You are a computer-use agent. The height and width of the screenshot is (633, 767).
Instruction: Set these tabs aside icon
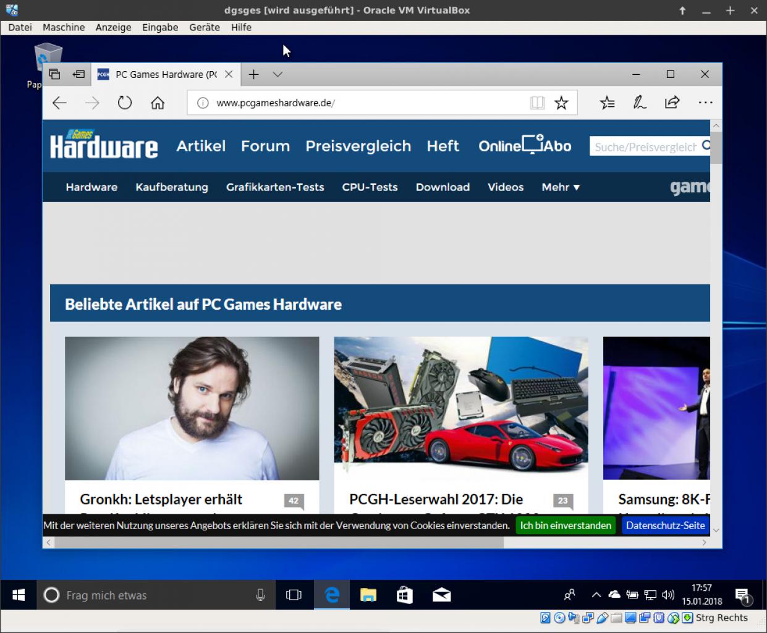[78, 74]
